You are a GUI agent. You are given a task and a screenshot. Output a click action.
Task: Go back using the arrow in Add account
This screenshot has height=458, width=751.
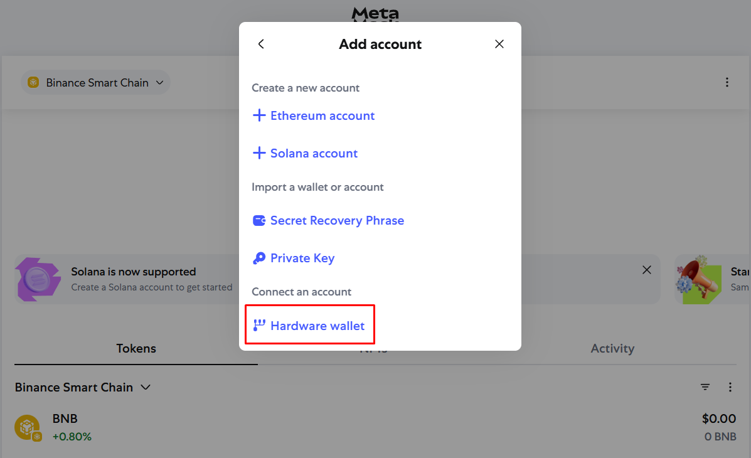pyautogui.click(x=261, y=44)
